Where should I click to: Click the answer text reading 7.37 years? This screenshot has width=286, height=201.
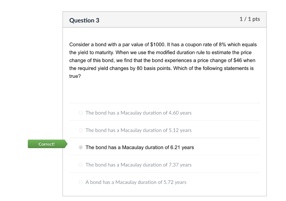pyautogui.click(x=138, y=165)
